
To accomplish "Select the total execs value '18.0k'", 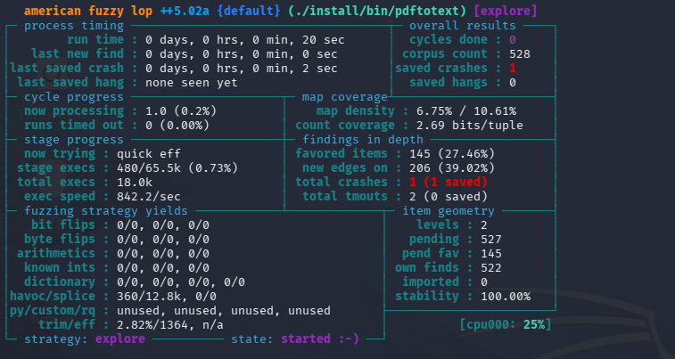I will [x=135, y=183].
